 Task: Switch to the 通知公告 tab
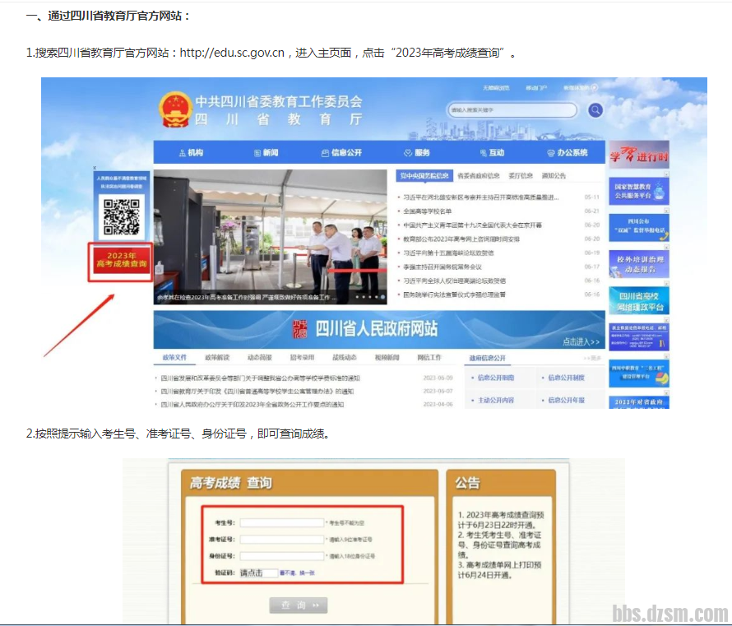click(x=553, y=175)
